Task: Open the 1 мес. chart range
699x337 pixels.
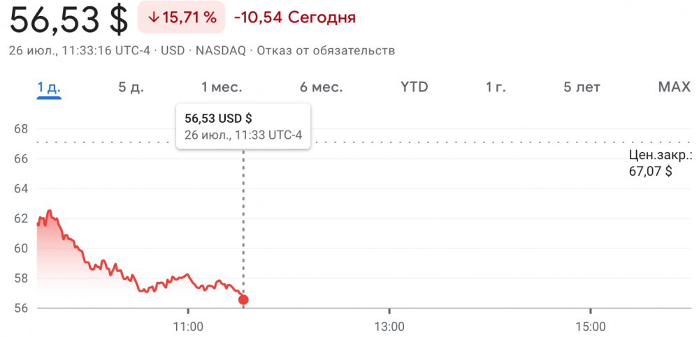Action: click(x=222, y=87)
